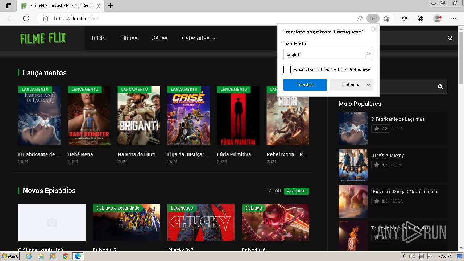The width and height of the screenshot is (464, 261).
Task: Expand the Not now options arrow
Action: point(368,85)
